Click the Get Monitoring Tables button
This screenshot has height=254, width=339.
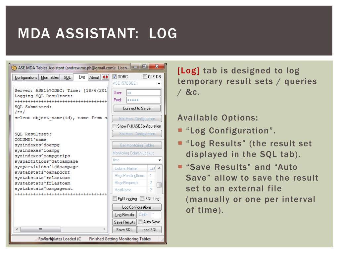pyautogui.click(x=137, y=146)
